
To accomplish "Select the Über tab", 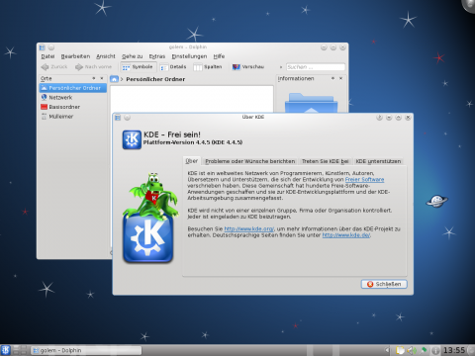I will pos(192,161).
